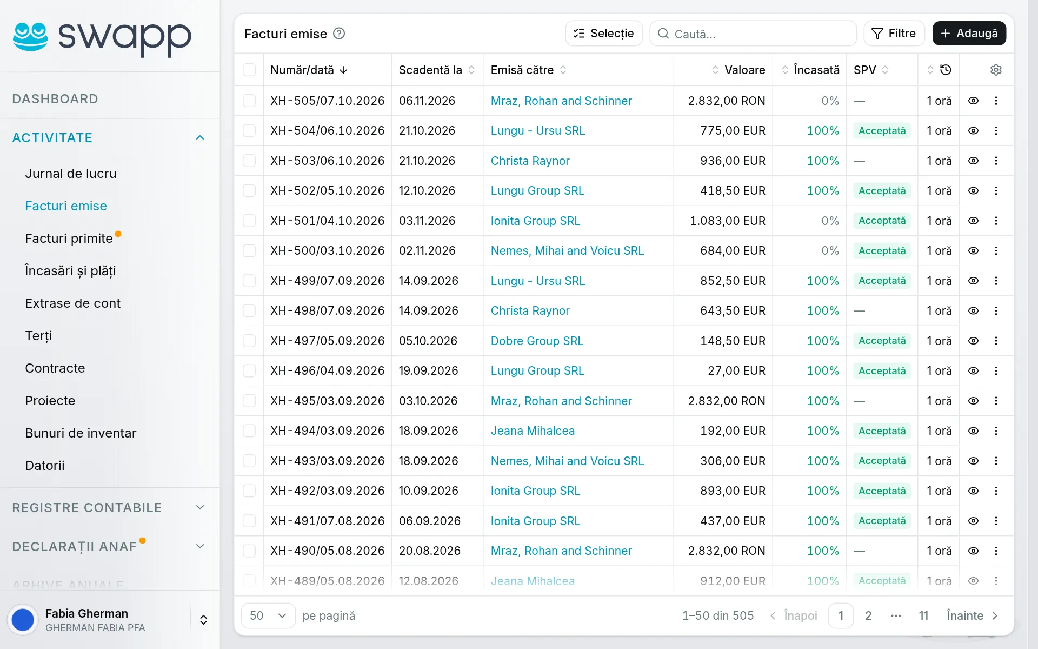View invoice XH-505 with eye icon
The height and width of the screenshot is (649, 1038).
[973, 101]
